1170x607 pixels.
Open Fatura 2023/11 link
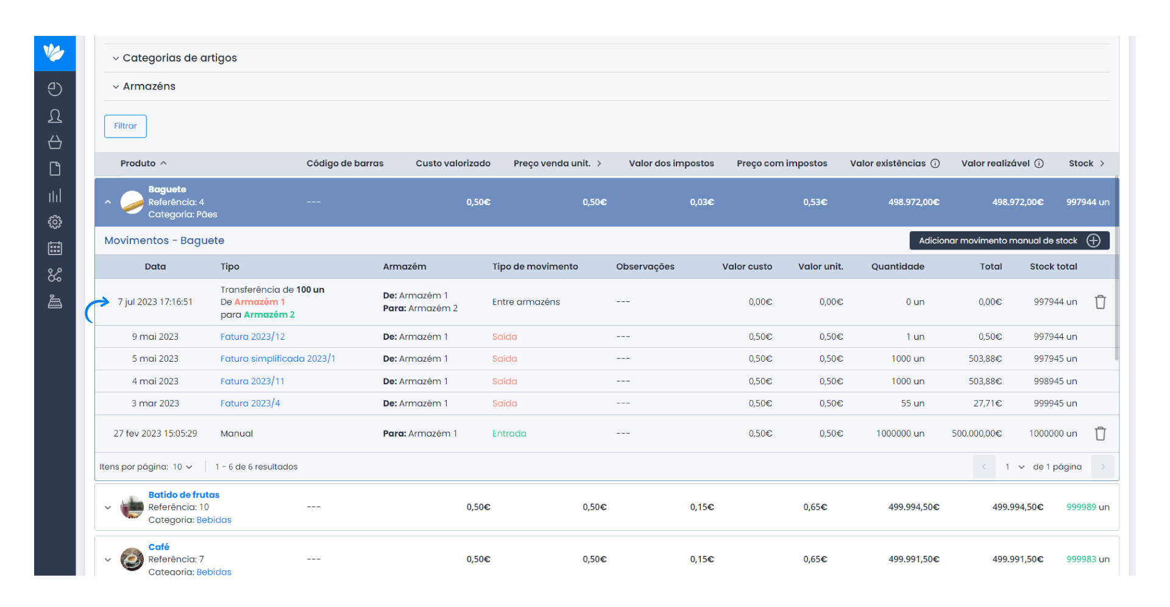252,381
